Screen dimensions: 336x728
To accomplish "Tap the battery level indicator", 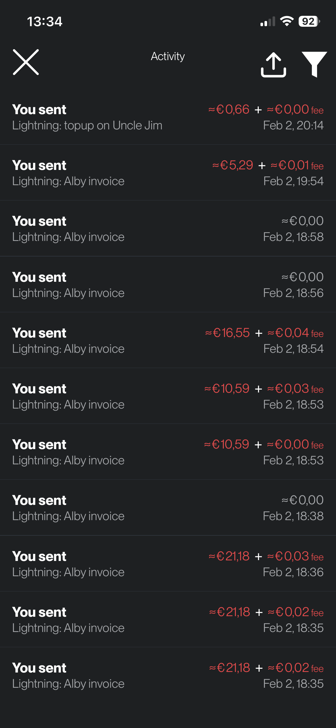I will [309, 21].
